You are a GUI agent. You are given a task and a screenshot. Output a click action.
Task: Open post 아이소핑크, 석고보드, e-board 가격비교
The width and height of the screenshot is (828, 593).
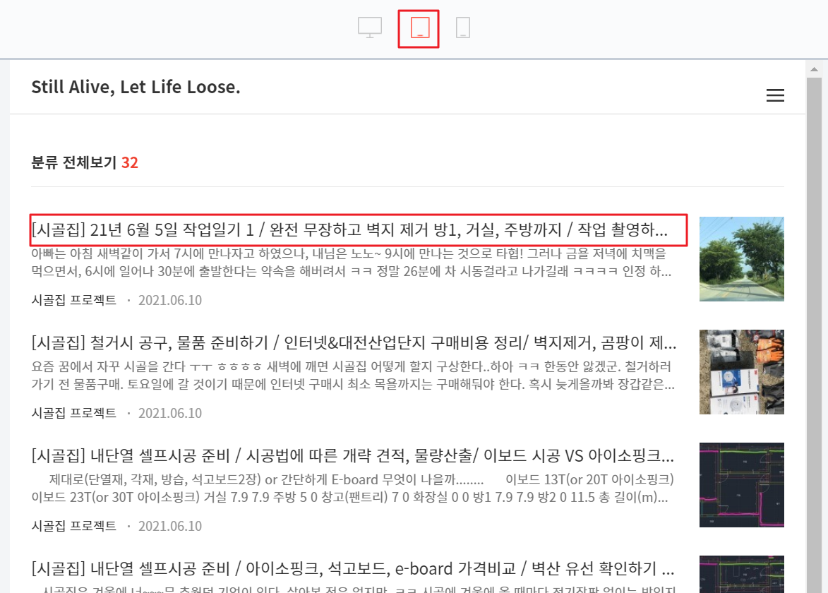[353, 569]
